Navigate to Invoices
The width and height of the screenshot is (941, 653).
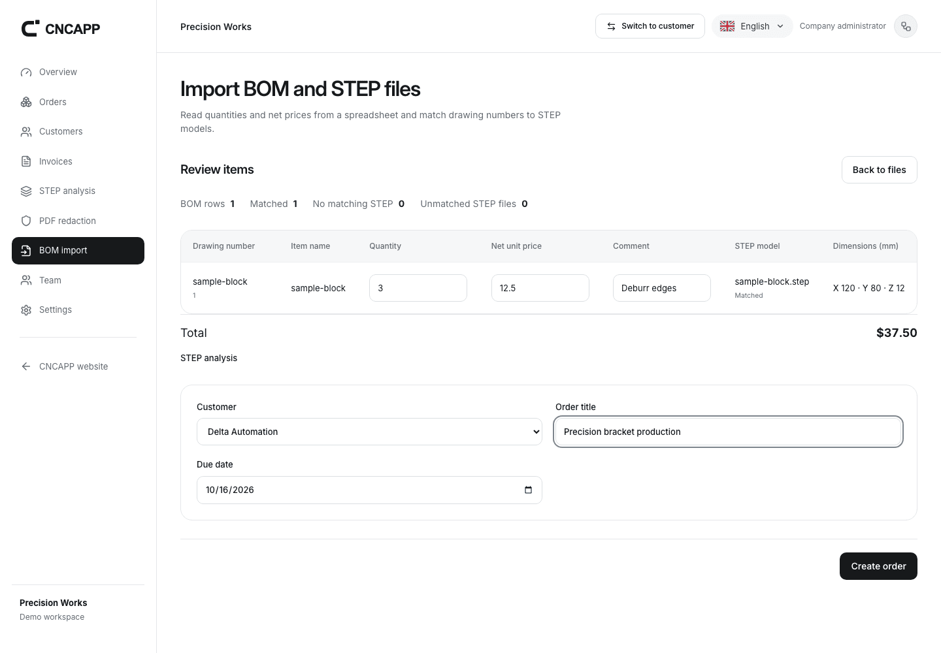click(78, 161)
